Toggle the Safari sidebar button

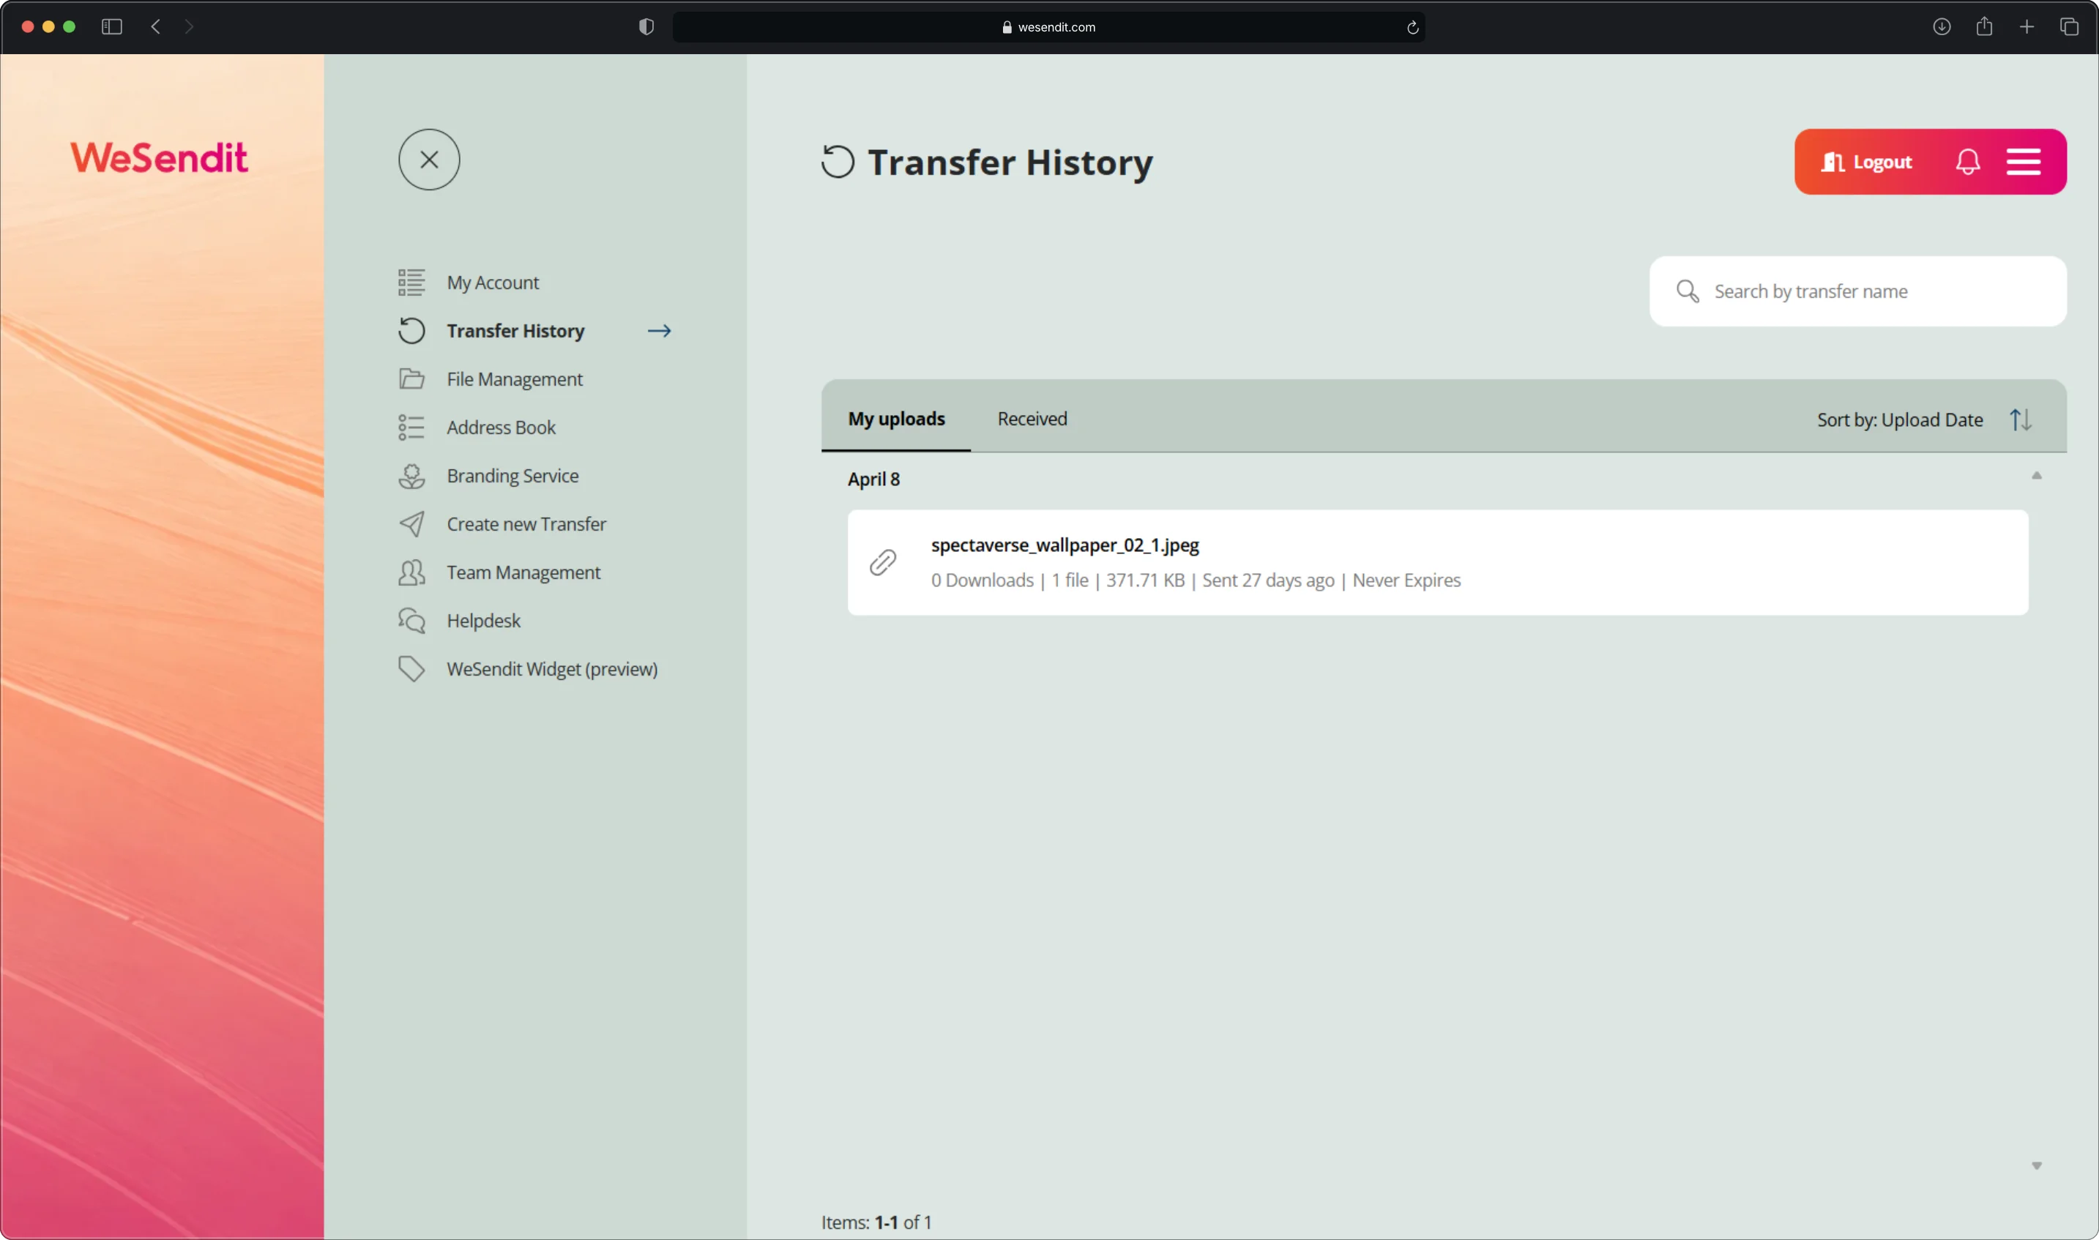[x=112, y=27]
